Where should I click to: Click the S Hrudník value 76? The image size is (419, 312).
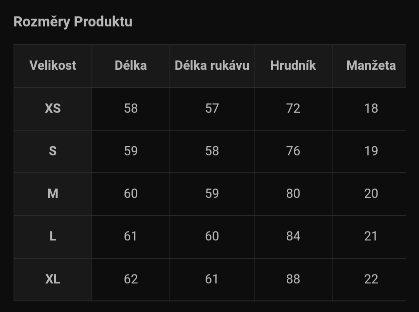[x=293, y=151]
